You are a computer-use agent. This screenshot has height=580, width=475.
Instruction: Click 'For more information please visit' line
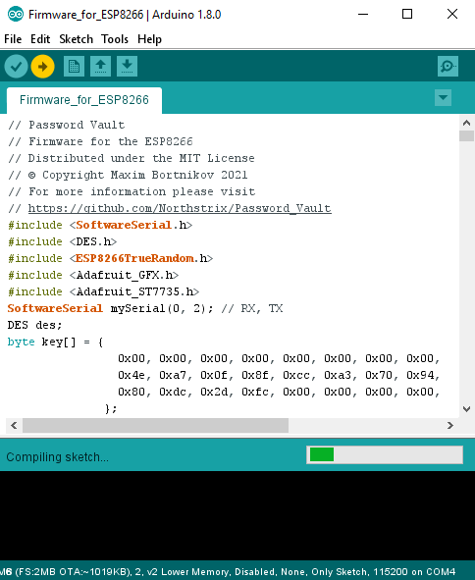coord(132,191)
